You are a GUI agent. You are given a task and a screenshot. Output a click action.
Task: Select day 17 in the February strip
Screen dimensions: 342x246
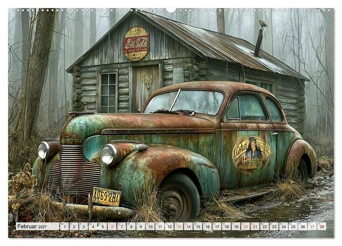point(217,226)
